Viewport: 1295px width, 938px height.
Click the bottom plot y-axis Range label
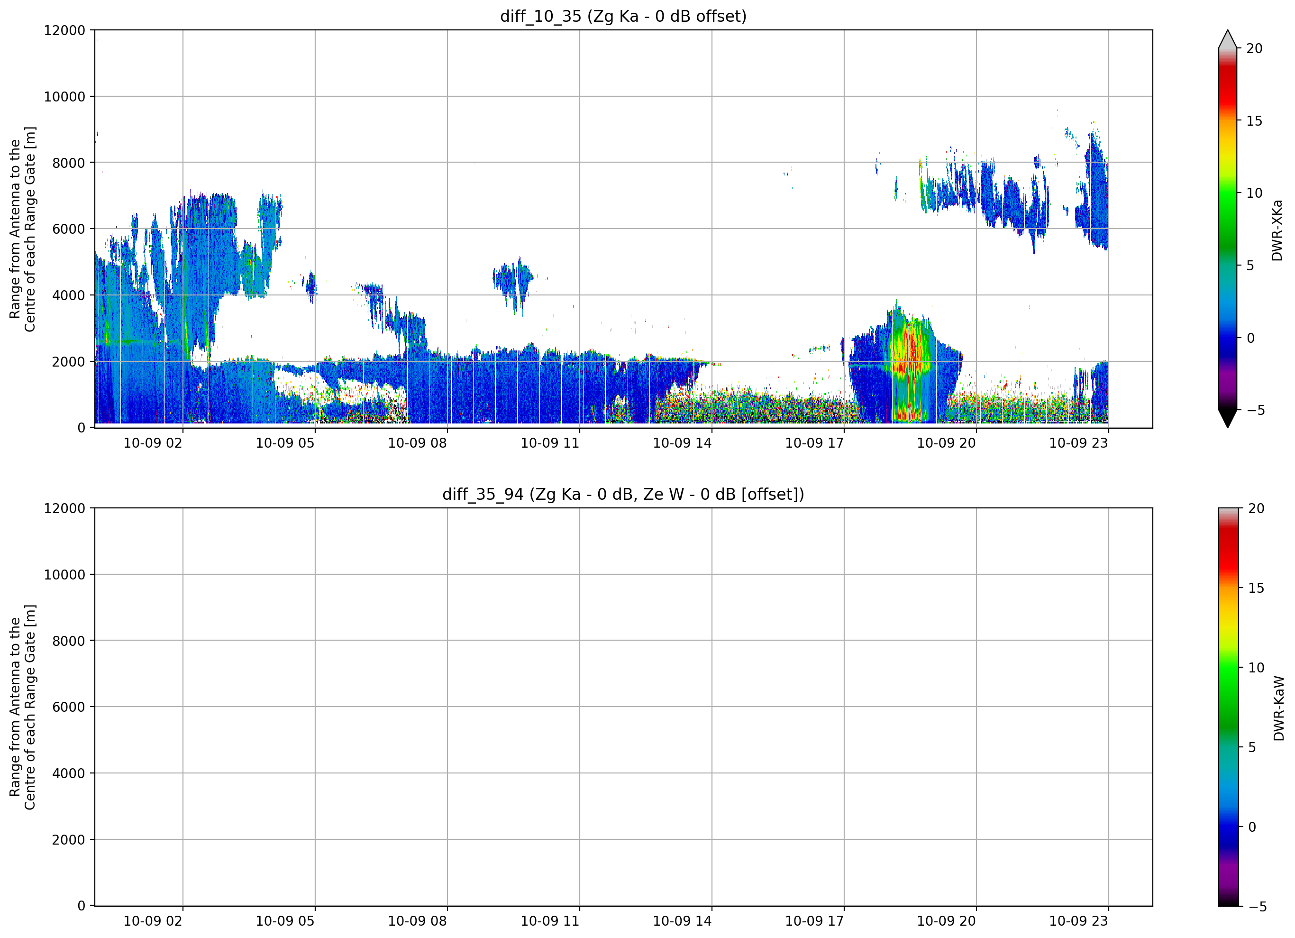click(x=23, y=707)
